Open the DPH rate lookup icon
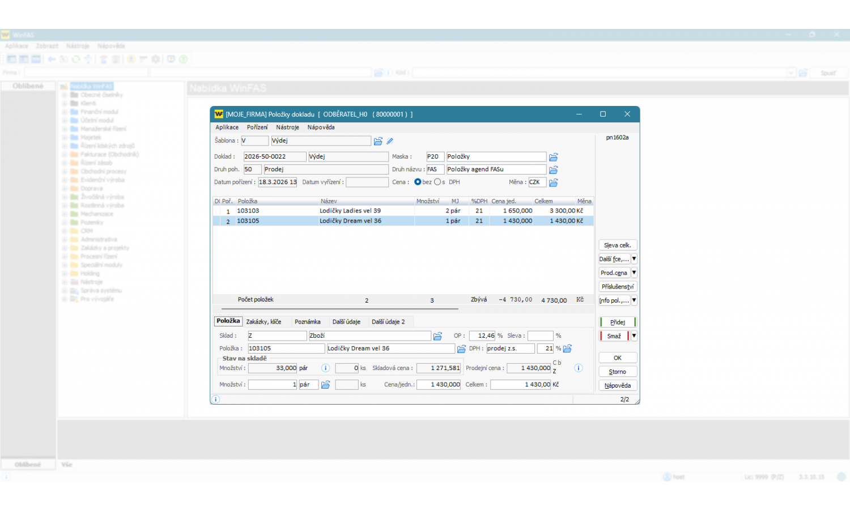Screen dimensions: 850x510 click(x=567, y=348)
